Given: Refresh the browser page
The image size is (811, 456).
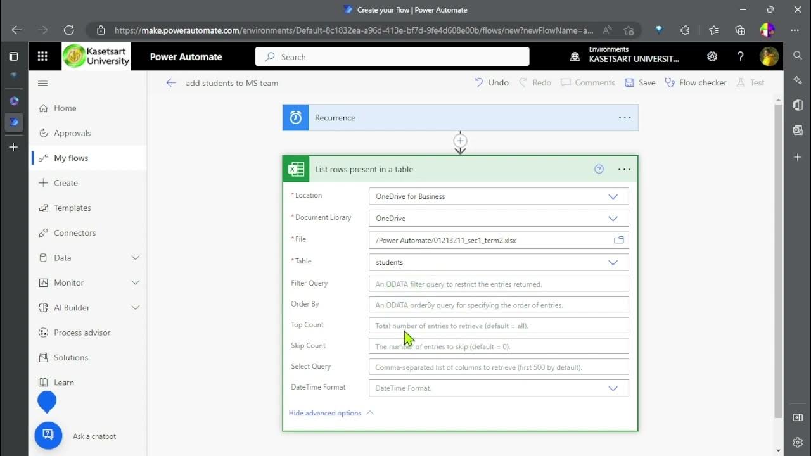Looking at the screenshot, I should pyautogui.click(x=69, y=30).
